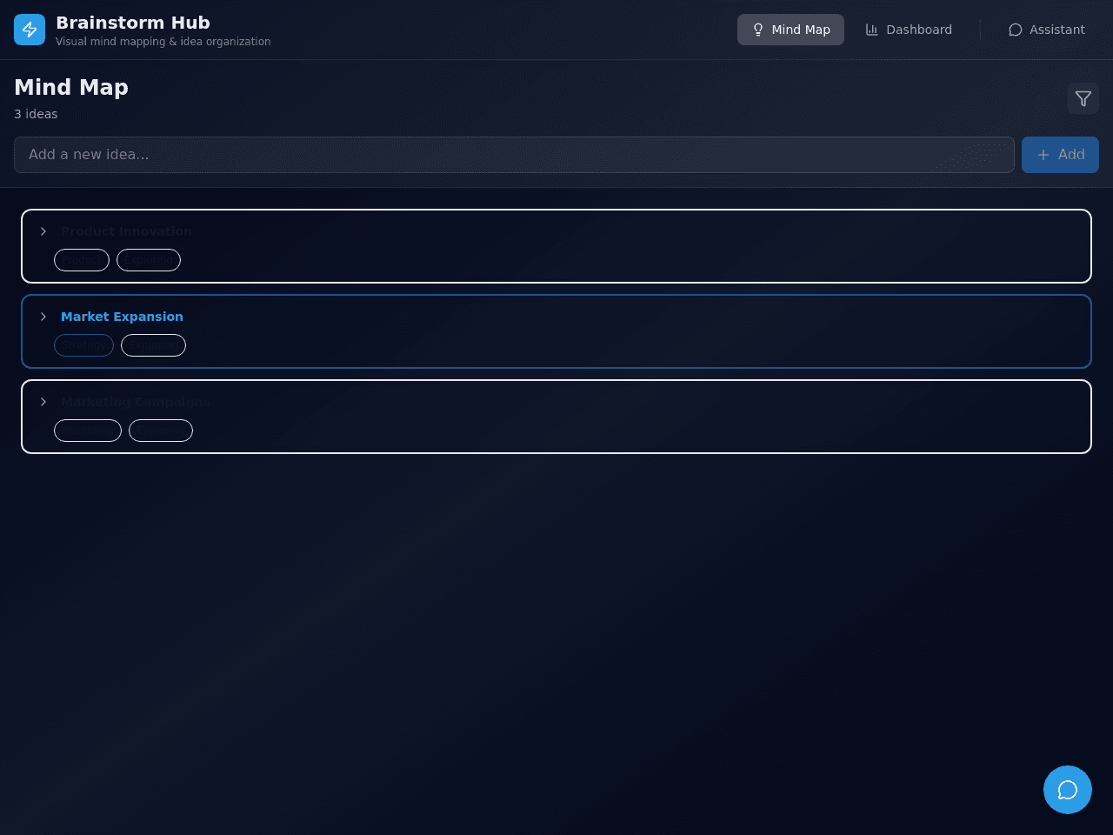Click the Brainstorm Hub lightning logo
This screenshot has height=835, width=1113.
[x=30, y=30]
